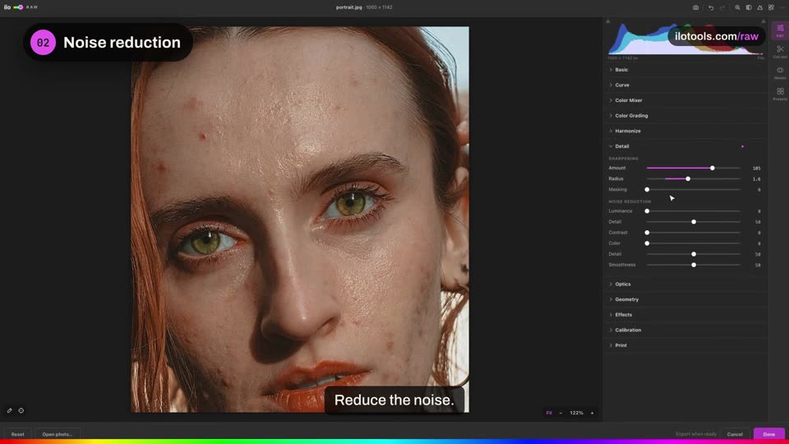The image size is (789, 444).
Task: Click the portrait.jpg file title
Action: point(348,7)
